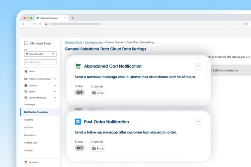
Task: Close the Business Manager tab
Action: [x=65, y=18]
